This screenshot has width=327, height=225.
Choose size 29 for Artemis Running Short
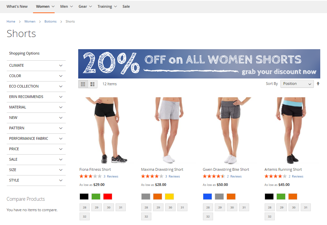coord(282,207)
